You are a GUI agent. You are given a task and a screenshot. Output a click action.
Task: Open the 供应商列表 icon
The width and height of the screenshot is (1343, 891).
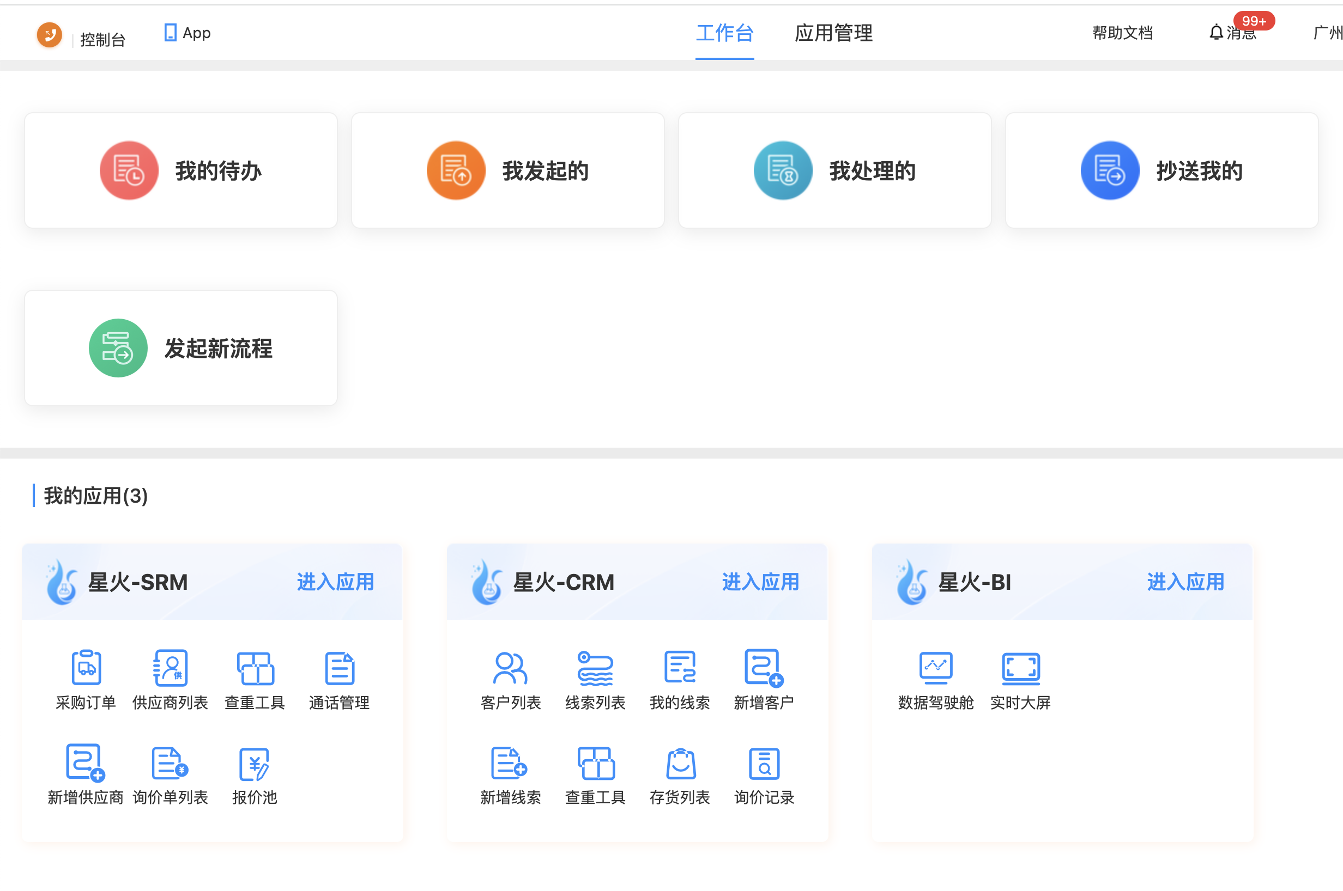[x=170, y=668]
